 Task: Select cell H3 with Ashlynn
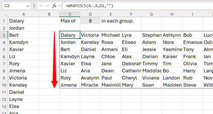[x=172, y=35]
